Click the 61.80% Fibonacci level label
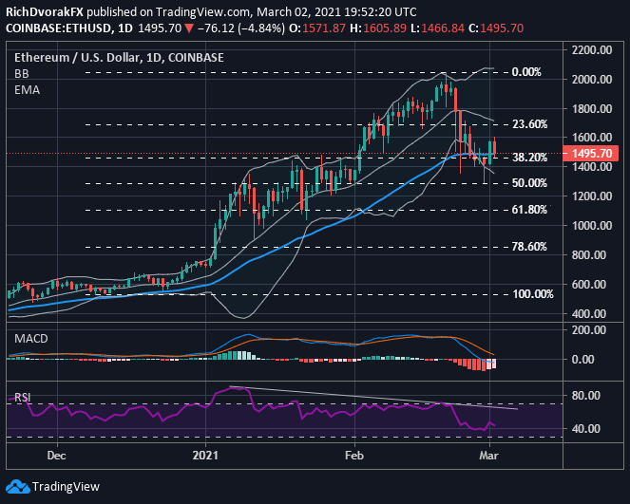 (529, 210)
